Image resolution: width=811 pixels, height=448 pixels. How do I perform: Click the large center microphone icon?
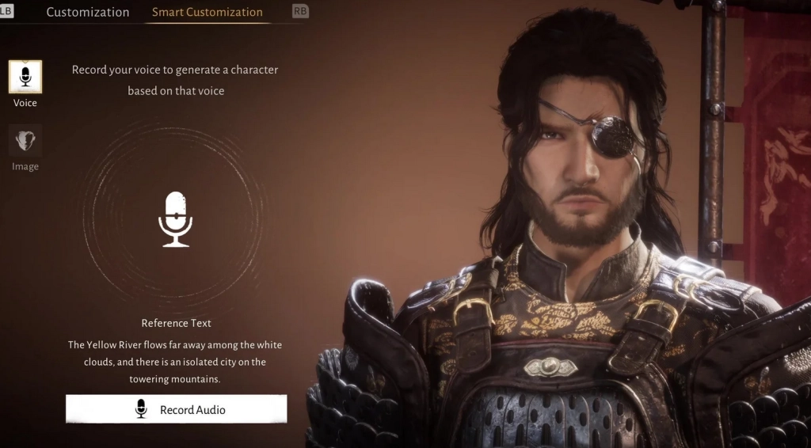click(x=175, y=219)
